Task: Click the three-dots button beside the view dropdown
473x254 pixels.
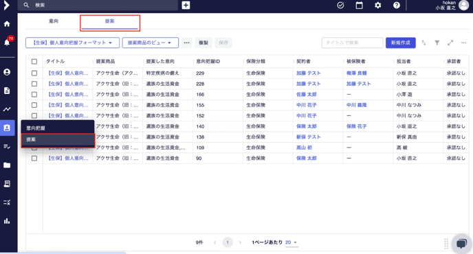Action: (187, 43)
